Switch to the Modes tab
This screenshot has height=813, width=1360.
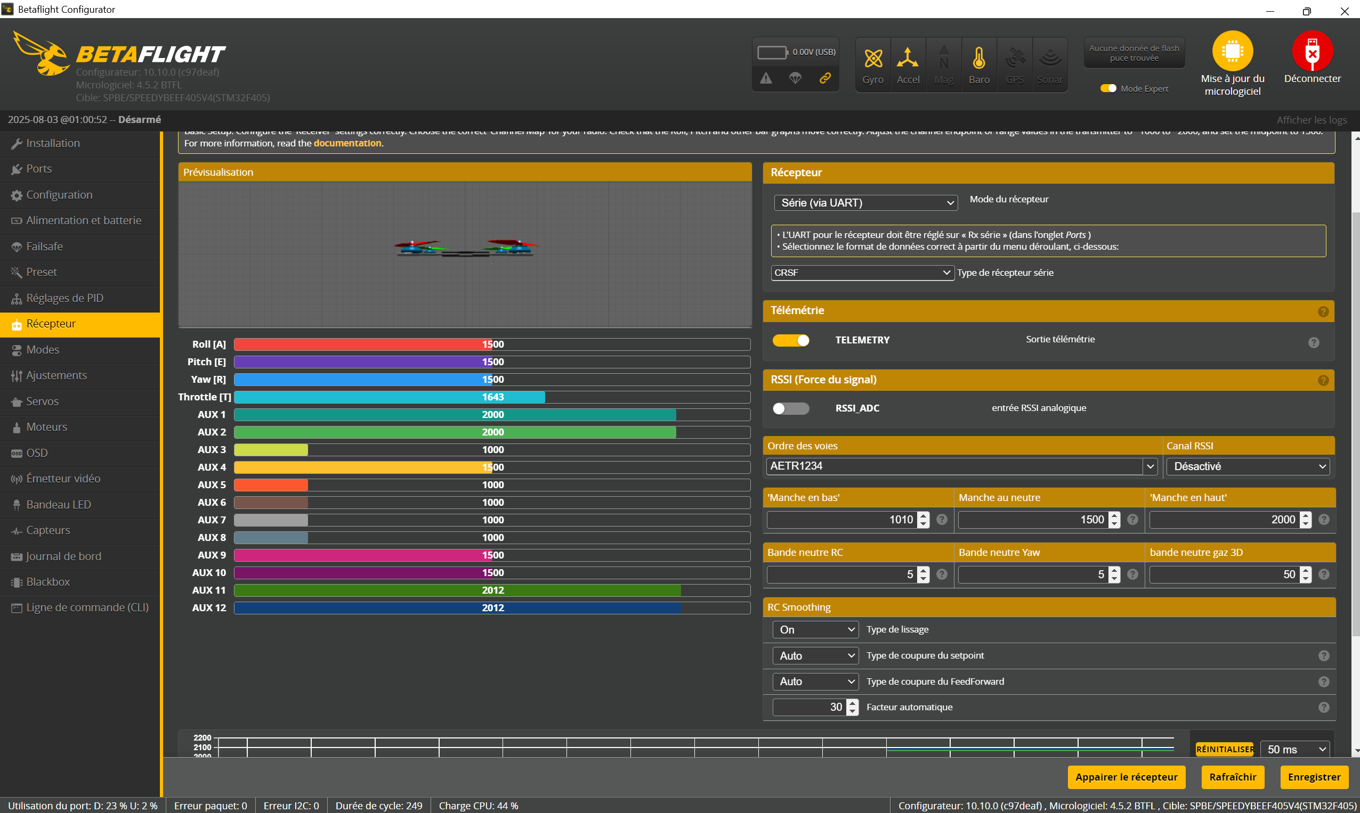coord(43,349)
